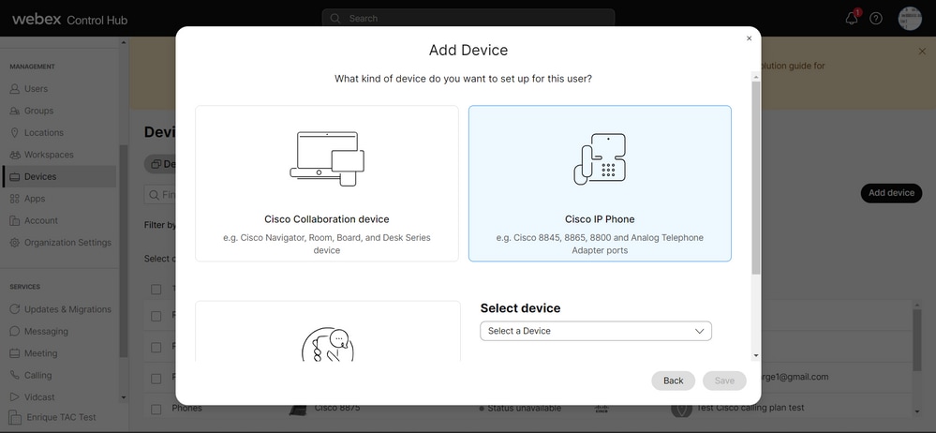Open the user profile avatar
The height and width of the screenshot is (433, 936).
910,18
